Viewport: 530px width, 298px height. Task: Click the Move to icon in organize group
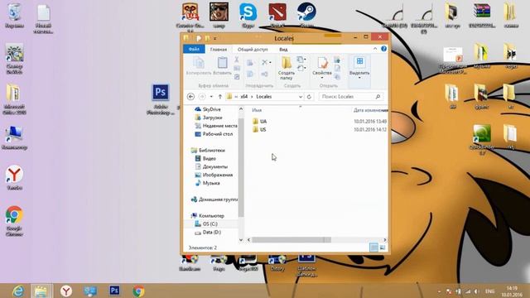250,63
